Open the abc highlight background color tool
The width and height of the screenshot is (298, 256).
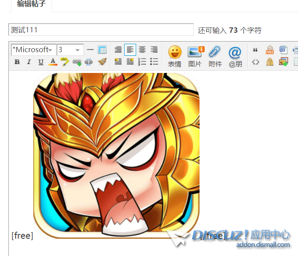click(x=65, y=62)
